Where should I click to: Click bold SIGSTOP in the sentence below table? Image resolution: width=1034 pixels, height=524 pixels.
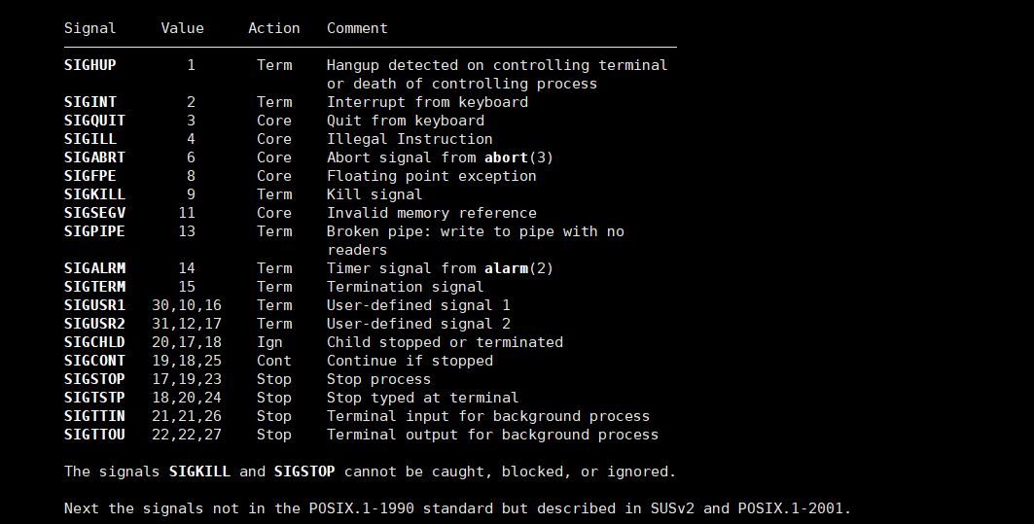pyautogui.click(x=304, y=472)
